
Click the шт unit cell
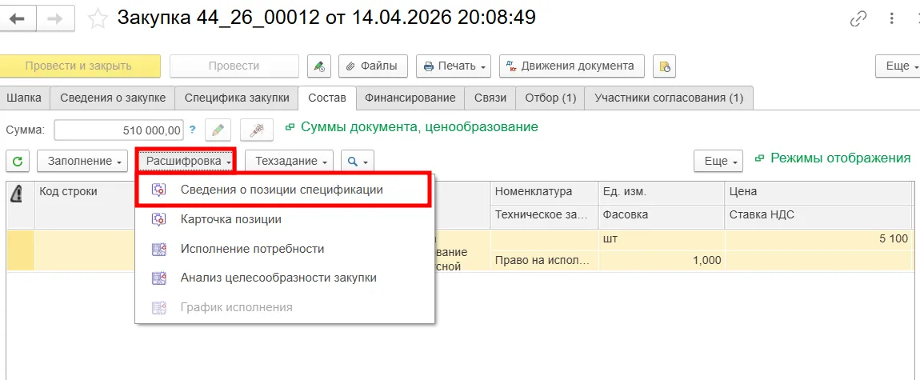[x=662, y=238]
